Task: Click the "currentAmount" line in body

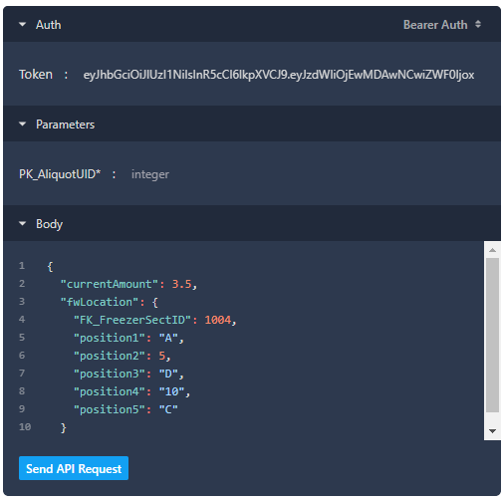Action: tap(128, 284)
